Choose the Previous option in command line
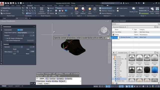Screen dimensions: 160x90 click(x=40, y=81)
